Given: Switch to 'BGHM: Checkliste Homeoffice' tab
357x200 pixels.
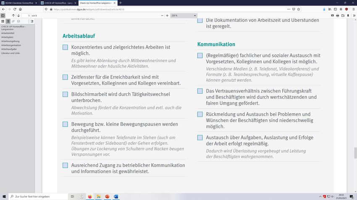Looking at the screenshot, I should (18, 3).
